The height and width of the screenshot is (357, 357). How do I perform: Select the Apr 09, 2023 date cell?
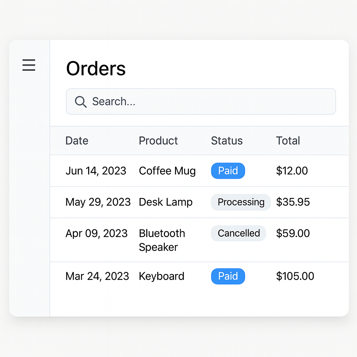point(97,233)
